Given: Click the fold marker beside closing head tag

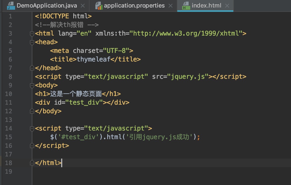Looking at the screenshot, I should [x=32, y=68].
